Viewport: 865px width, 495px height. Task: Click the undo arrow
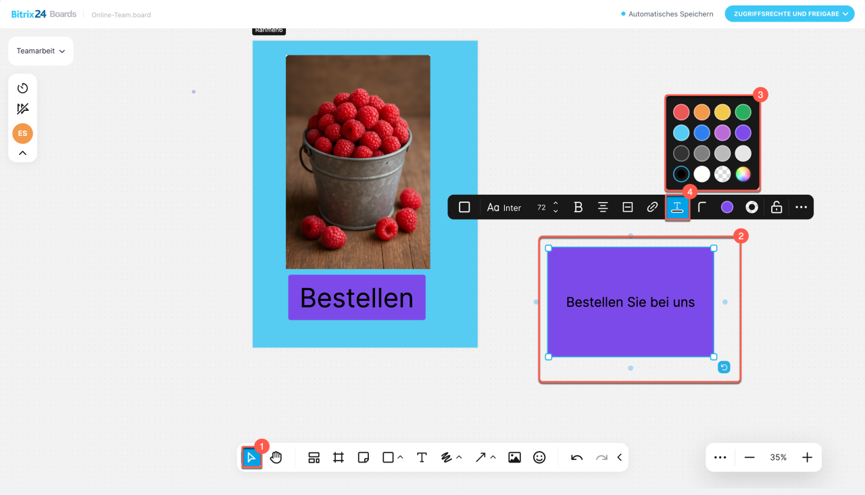click(x=576, y=458)
